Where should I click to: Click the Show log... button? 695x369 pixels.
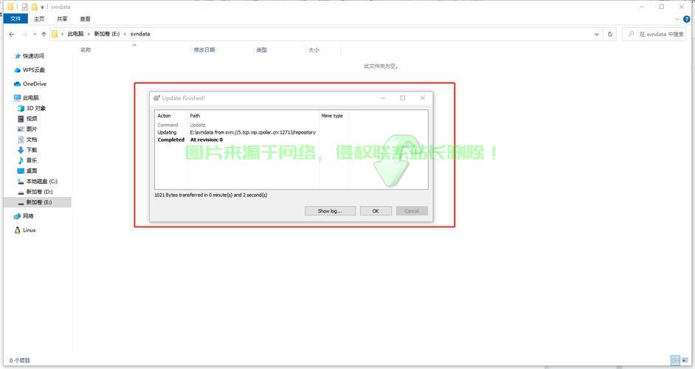tap(330, 211)
